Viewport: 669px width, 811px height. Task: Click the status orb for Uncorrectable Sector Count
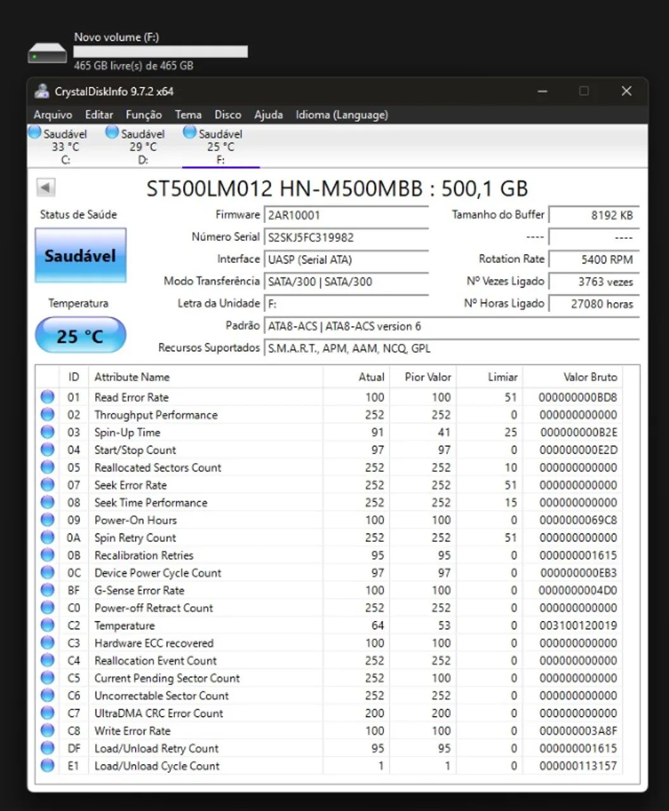(48, 695)
